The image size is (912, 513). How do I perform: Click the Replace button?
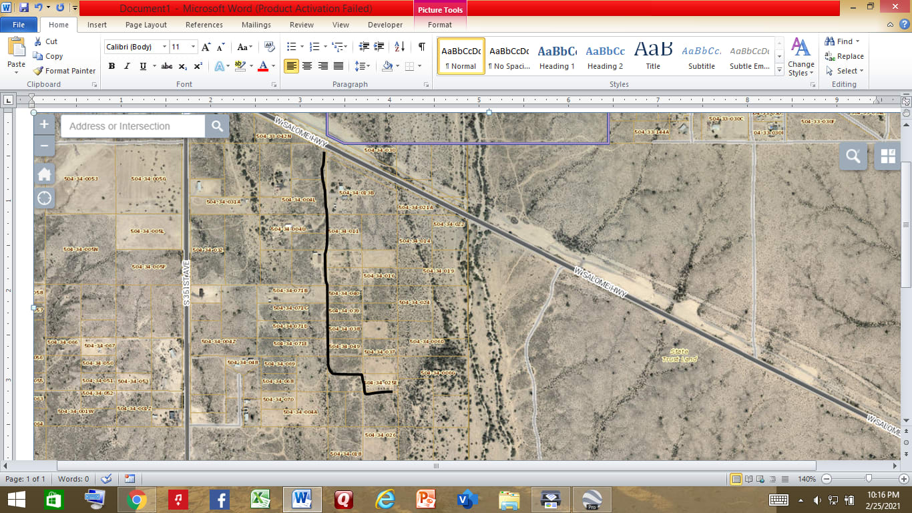845,56
